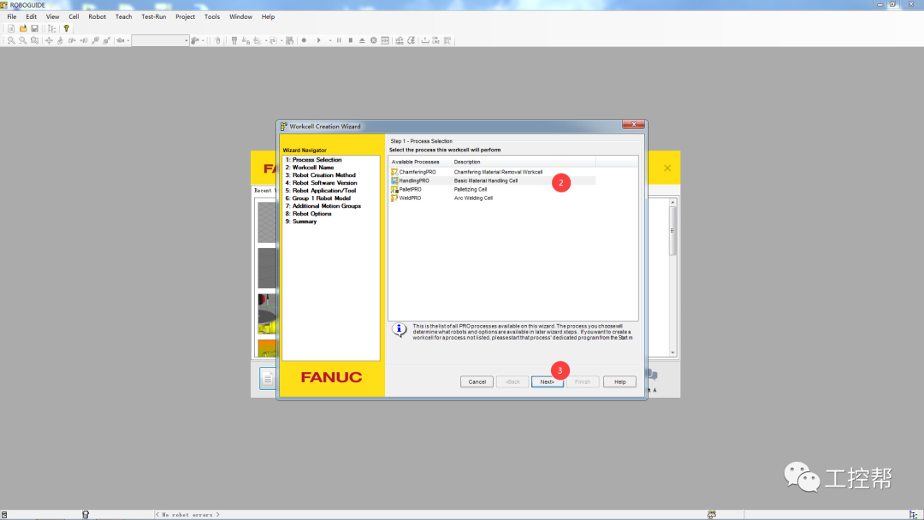Screen dimensions: 924x520
Task: Click the Next> button in the wizard
Action: pyautogui.click(x=548, y=381)
